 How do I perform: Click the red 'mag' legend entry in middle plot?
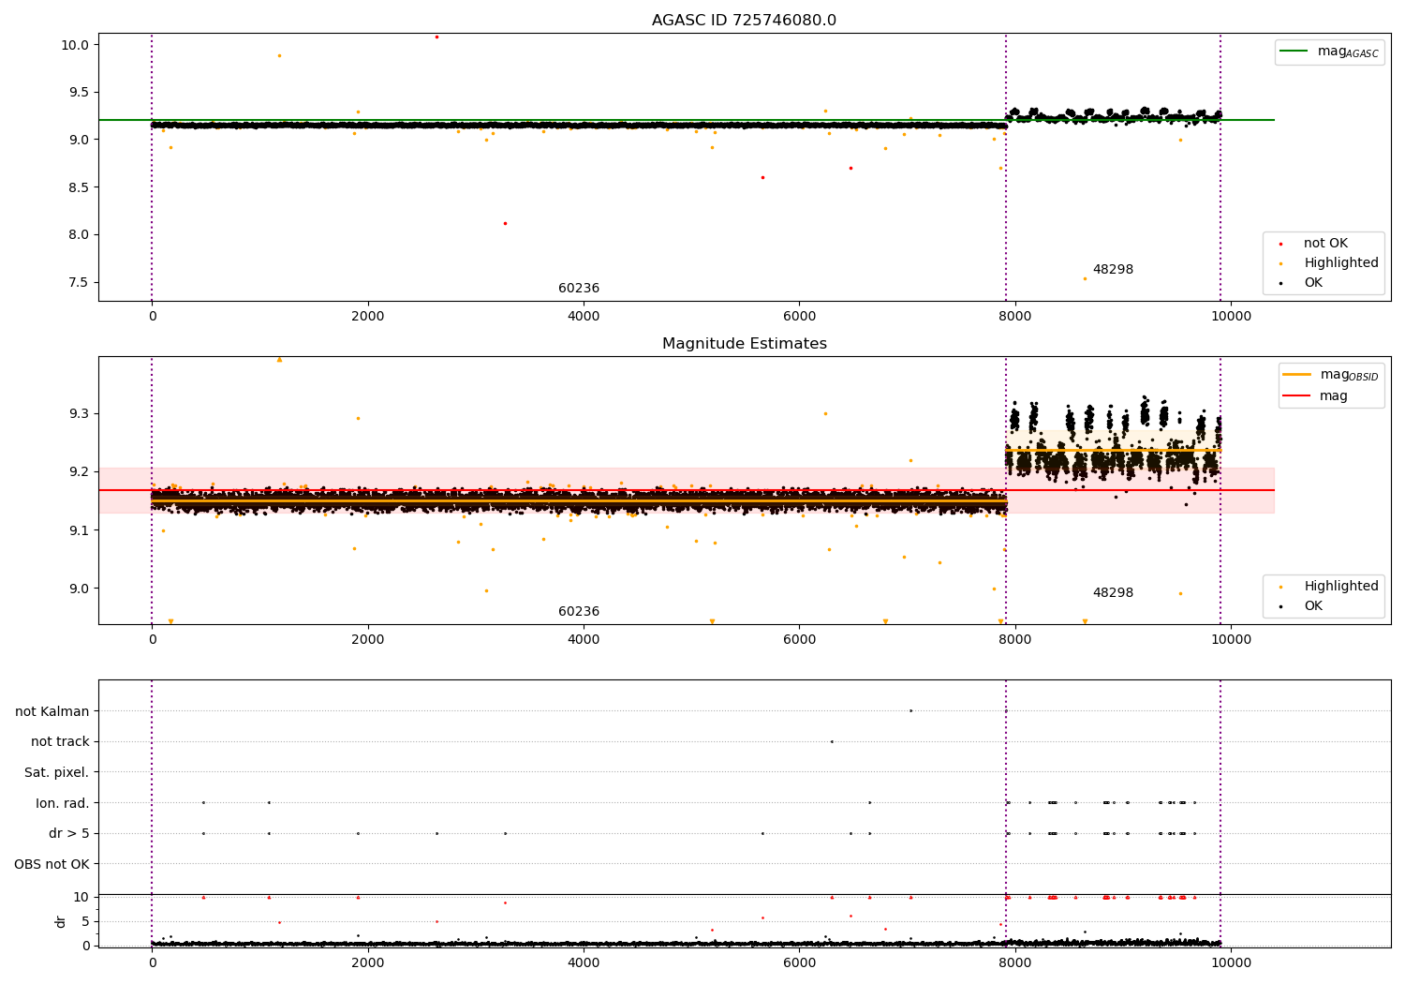1315,396
